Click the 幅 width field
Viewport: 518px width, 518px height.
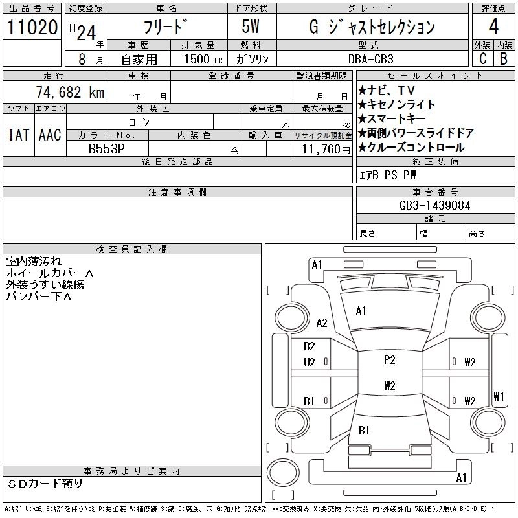[x=441, y=232]
